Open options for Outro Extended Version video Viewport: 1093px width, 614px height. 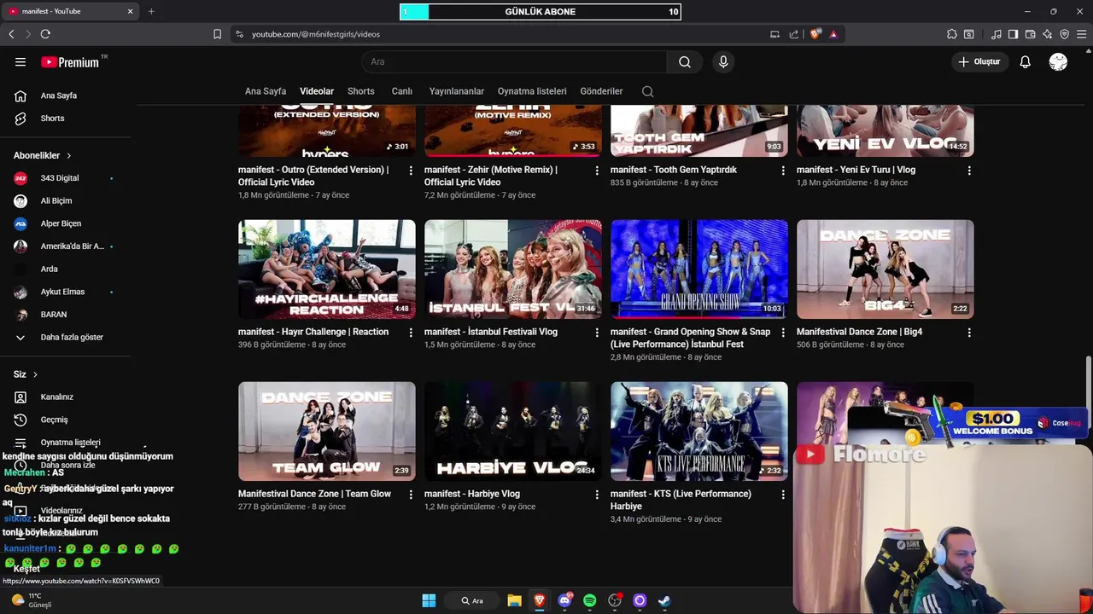pyautogui.click(x=411, y=171)
